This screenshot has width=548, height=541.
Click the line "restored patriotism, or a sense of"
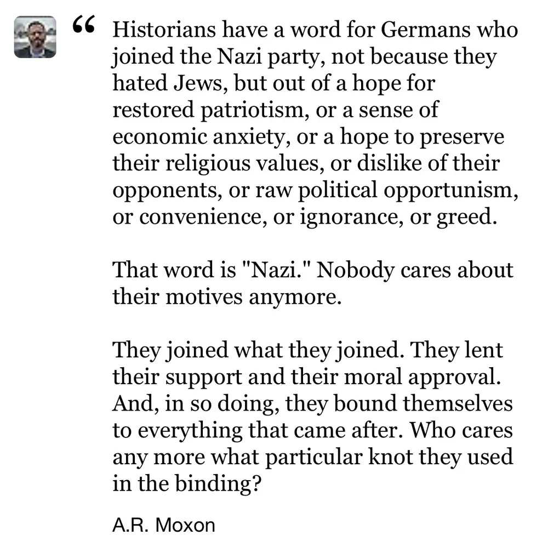click(x=276, y=110)
